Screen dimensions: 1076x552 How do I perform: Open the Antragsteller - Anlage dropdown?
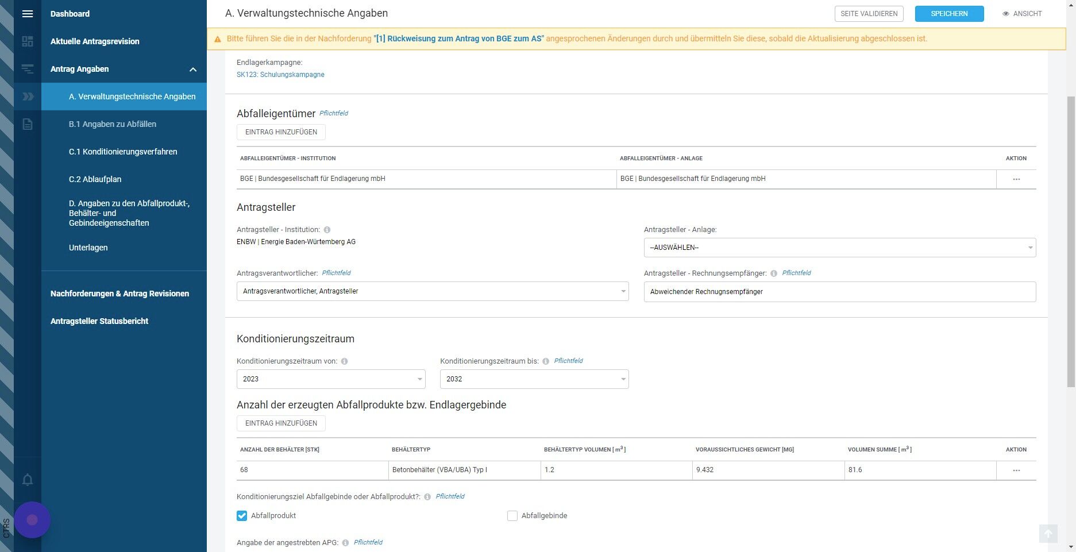839,248
